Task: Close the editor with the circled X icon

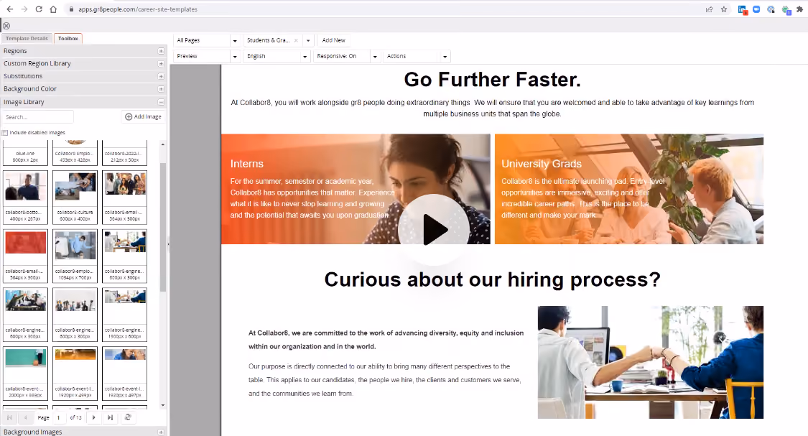Action: (x=6, y=26)
